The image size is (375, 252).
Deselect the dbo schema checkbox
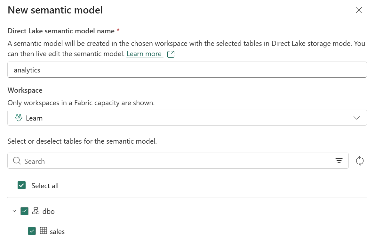(x=25, y=211)
